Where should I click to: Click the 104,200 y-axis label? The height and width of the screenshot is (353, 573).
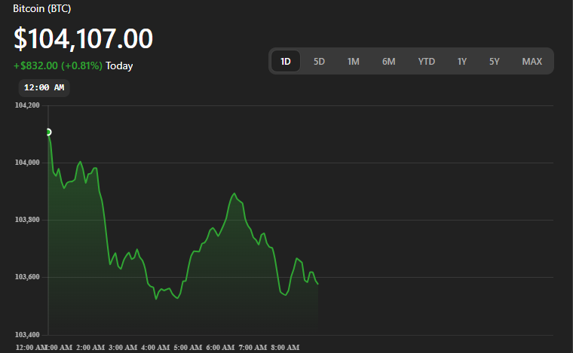[27, 105]
